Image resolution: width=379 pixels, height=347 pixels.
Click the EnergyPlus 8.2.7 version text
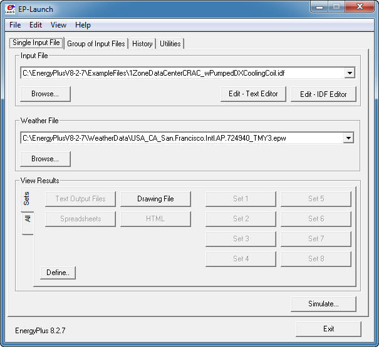click(x=40, y=330)
